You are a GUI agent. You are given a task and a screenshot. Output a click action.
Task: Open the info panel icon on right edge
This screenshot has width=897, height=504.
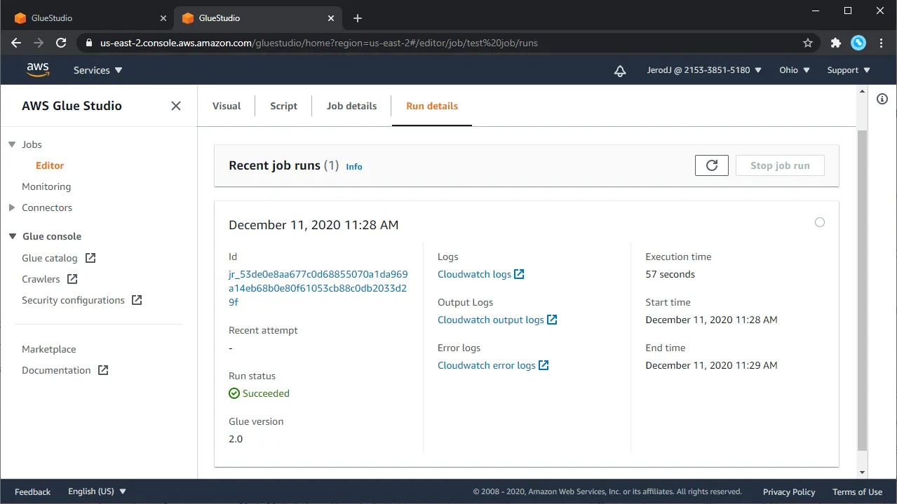tap(882, 99)
